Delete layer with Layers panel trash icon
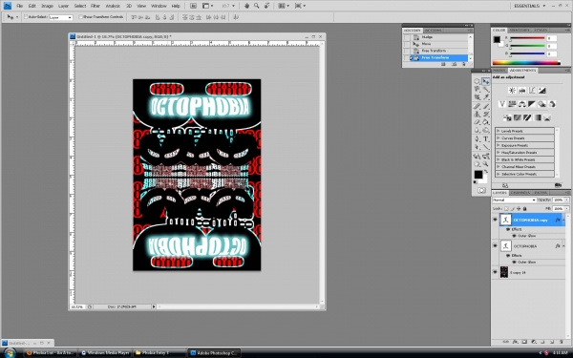This screenshot has height=358, width=573. click(x=562, y=342)
